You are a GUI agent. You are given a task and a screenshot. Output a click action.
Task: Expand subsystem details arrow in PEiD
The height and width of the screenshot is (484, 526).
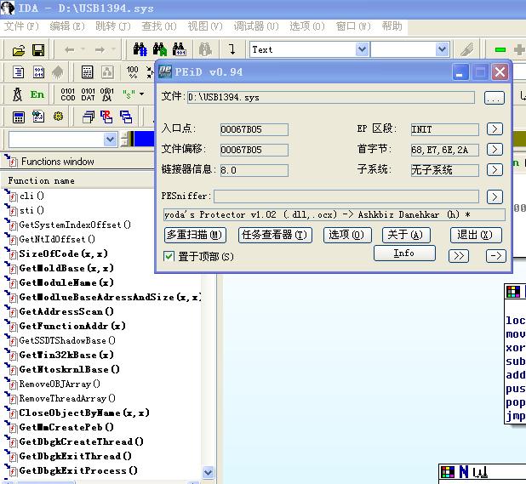click(495, 169)
